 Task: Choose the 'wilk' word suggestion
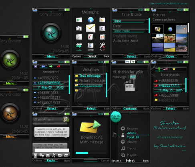(129, 86)
